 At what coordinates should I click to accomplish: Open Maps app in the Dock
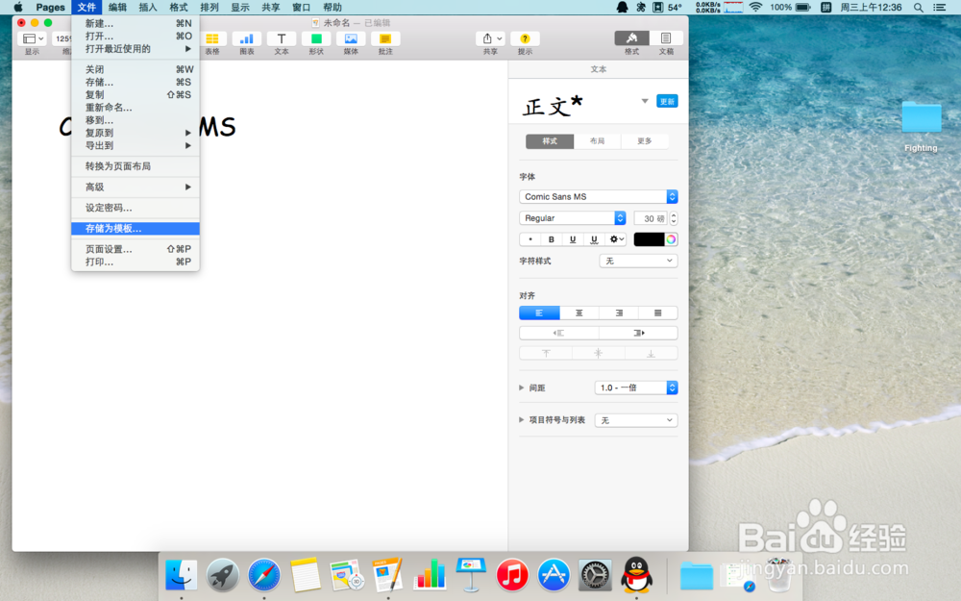(x=347, y=575)
